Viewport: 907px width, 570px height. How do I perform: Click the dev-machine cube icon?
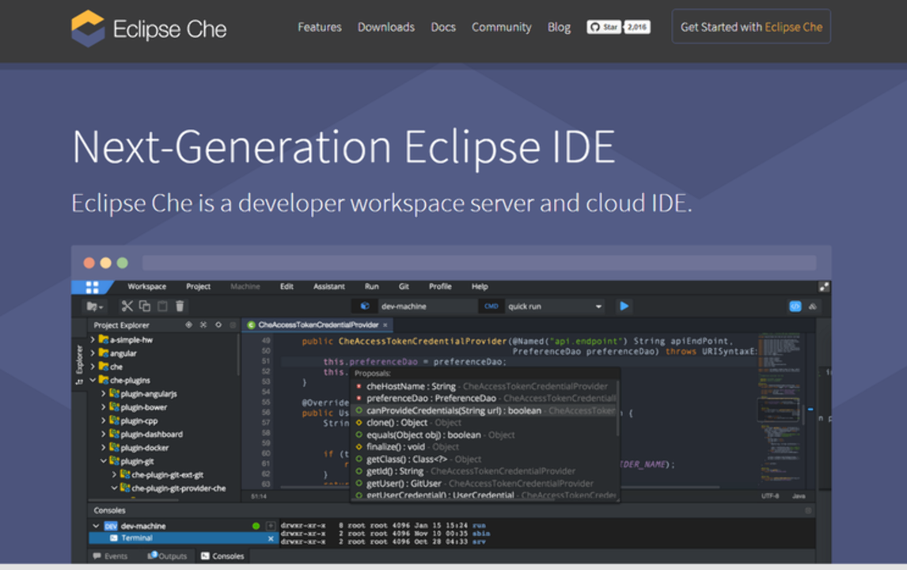pos(365,306)
